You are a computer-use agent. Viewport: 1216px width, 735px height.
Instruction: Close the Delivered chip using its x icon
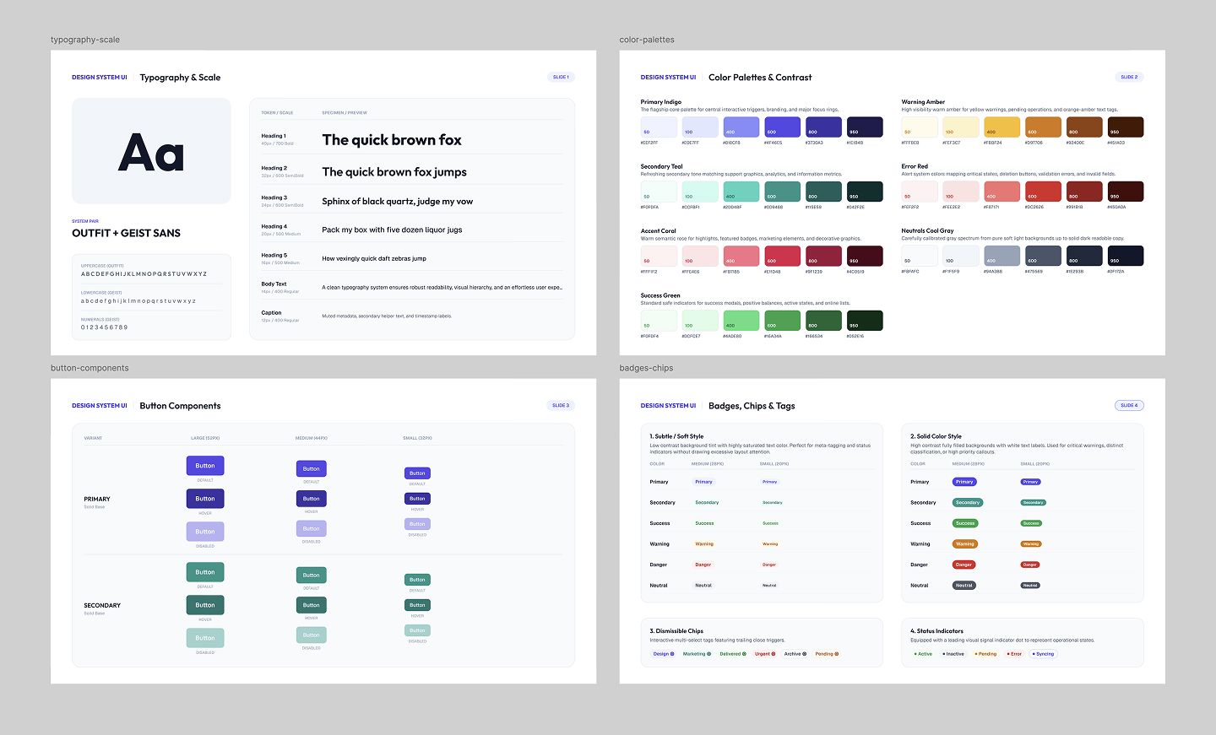tap(744, 654)
